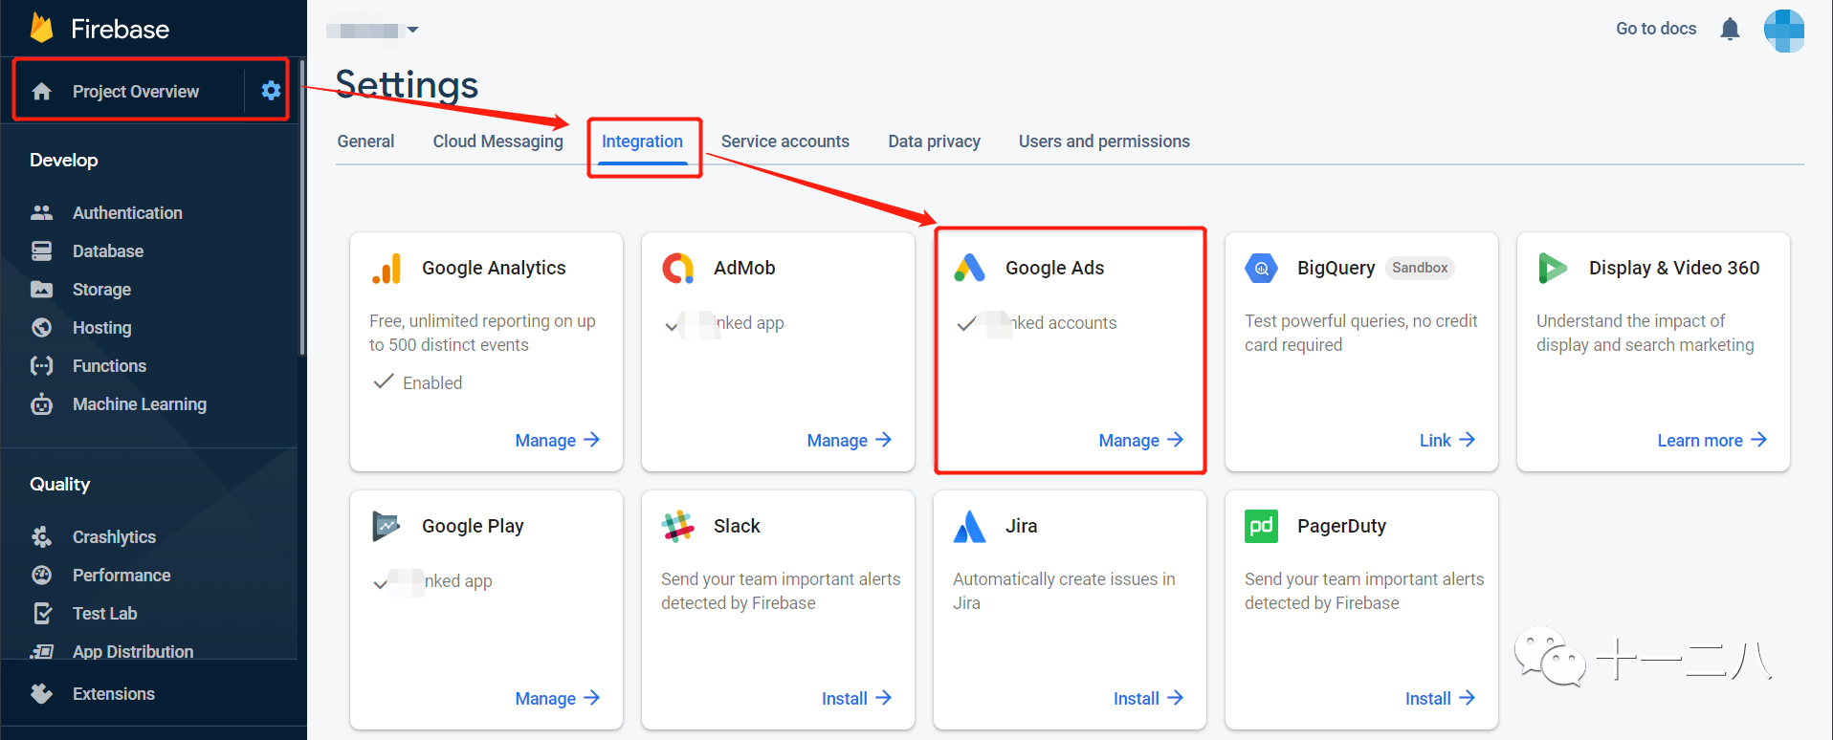Click the Hosting globe icon

[41, 327]
